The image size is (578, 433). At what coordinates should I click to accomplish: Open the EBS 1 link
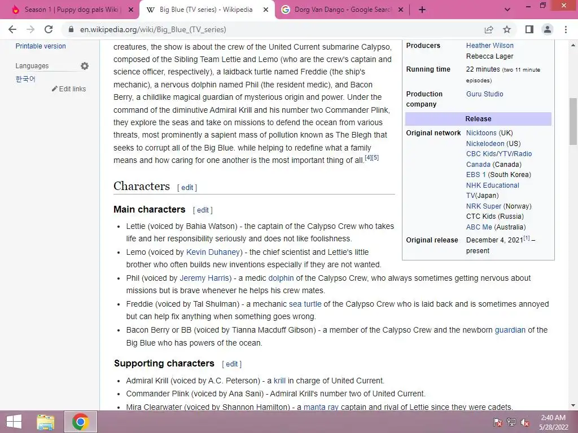tap(475, 175)
